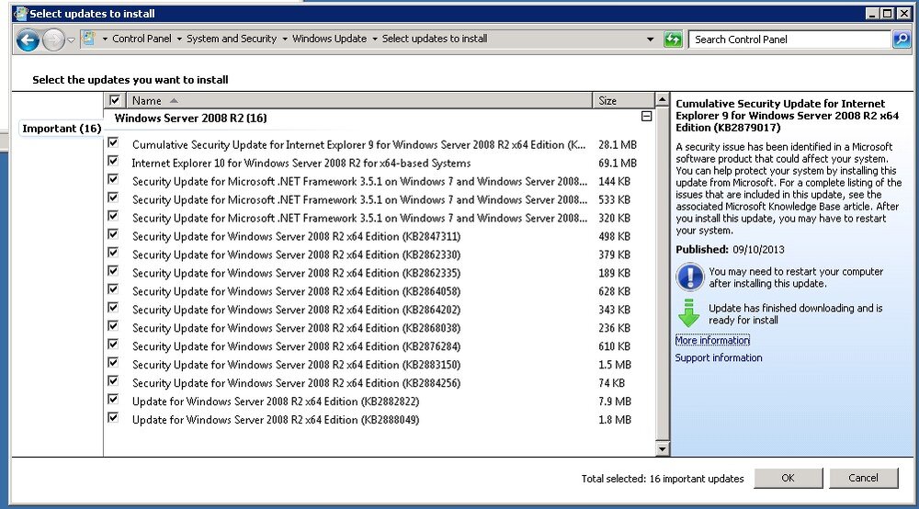Close the Select updates window
This screenshot has height=509, width=919.
(x=903, y=14)
